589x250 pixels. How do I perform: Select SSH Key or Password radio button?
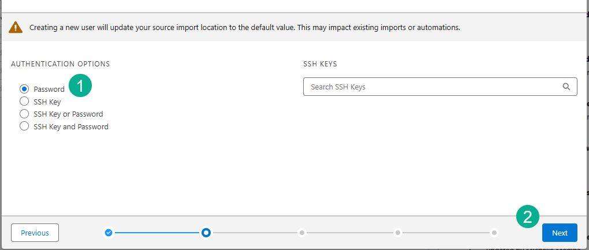coord(24,114)
